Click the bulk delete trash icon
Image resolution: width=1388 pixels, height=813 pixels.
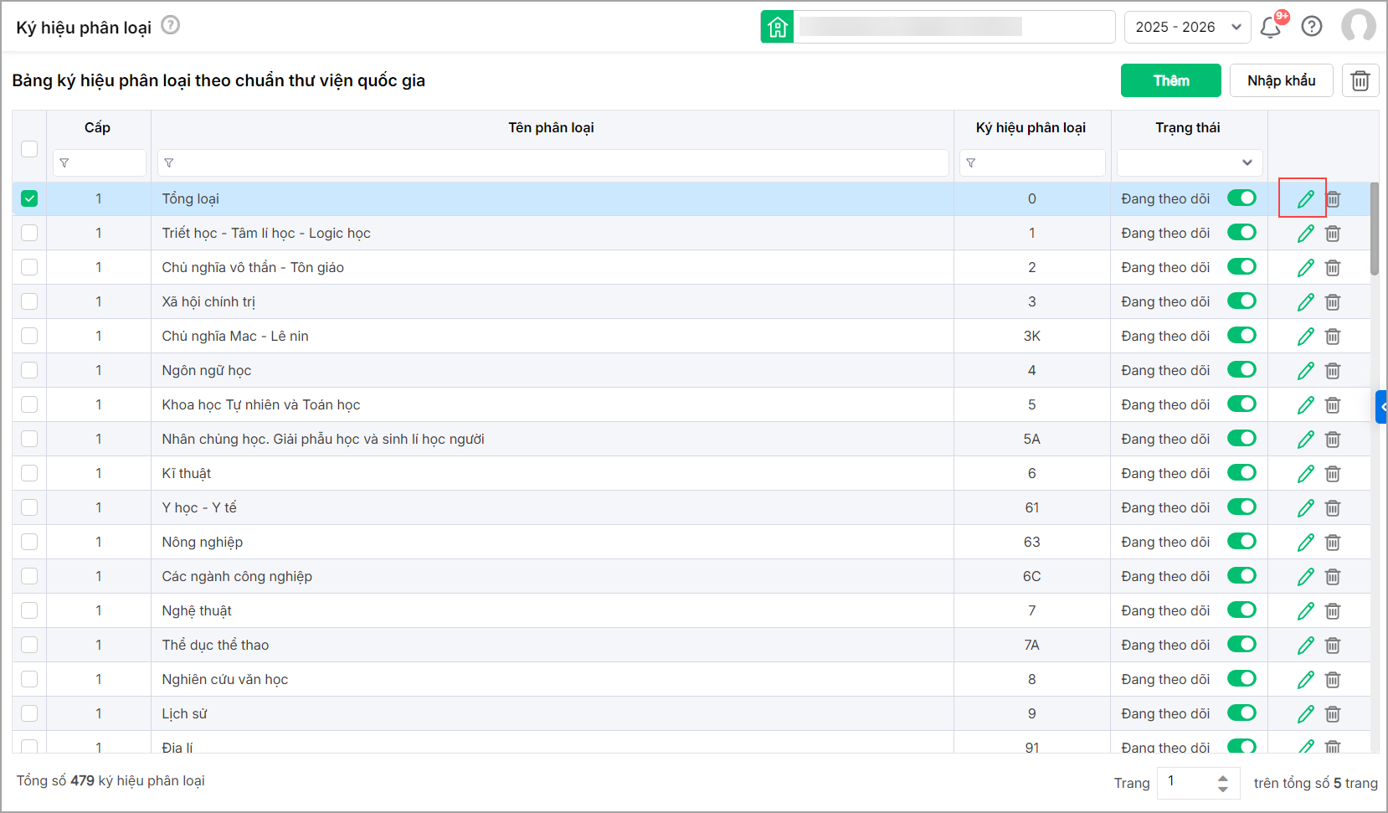pyautogui.click(x=1360, y=80)
